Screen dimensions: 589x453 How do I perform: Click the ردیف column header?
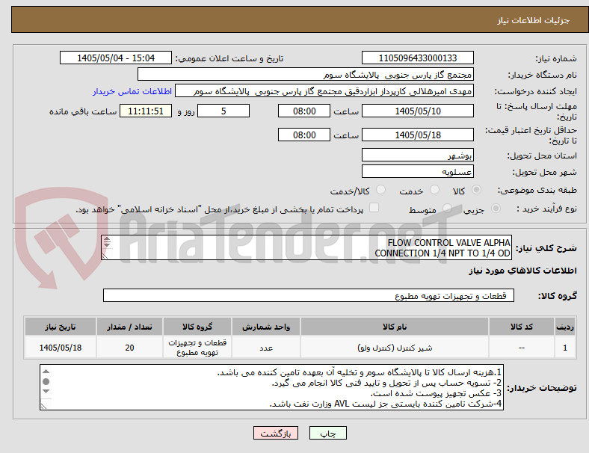(565, 327)
